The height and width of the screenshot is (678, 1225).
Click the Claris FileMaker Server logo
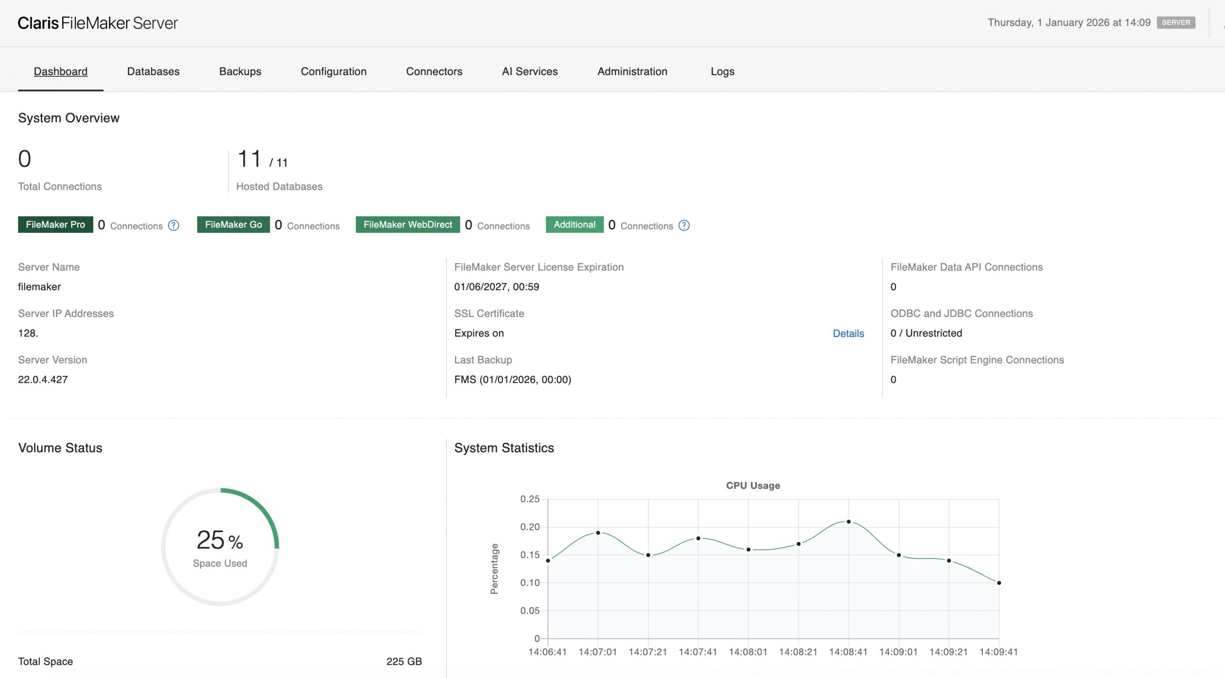pos(98,23)
